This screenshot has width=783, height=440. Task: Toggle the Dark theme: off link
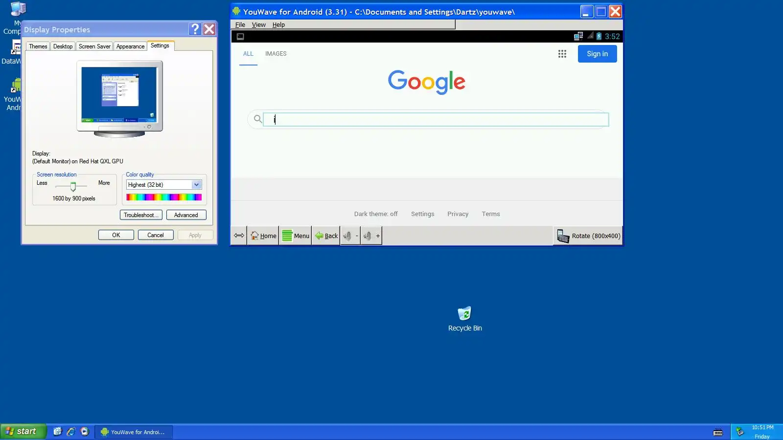pyautogui.click(x=376, y=214)
